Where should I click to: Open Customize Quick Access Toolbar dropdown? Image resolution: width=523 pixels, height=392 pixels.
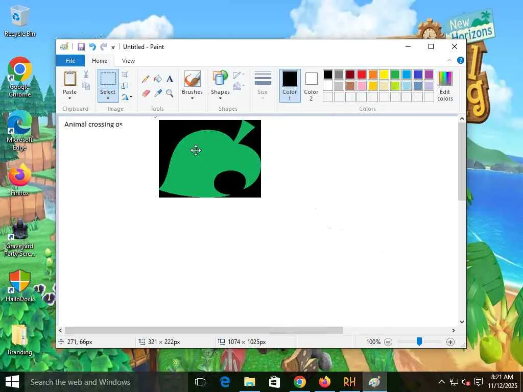coord(113,47)
